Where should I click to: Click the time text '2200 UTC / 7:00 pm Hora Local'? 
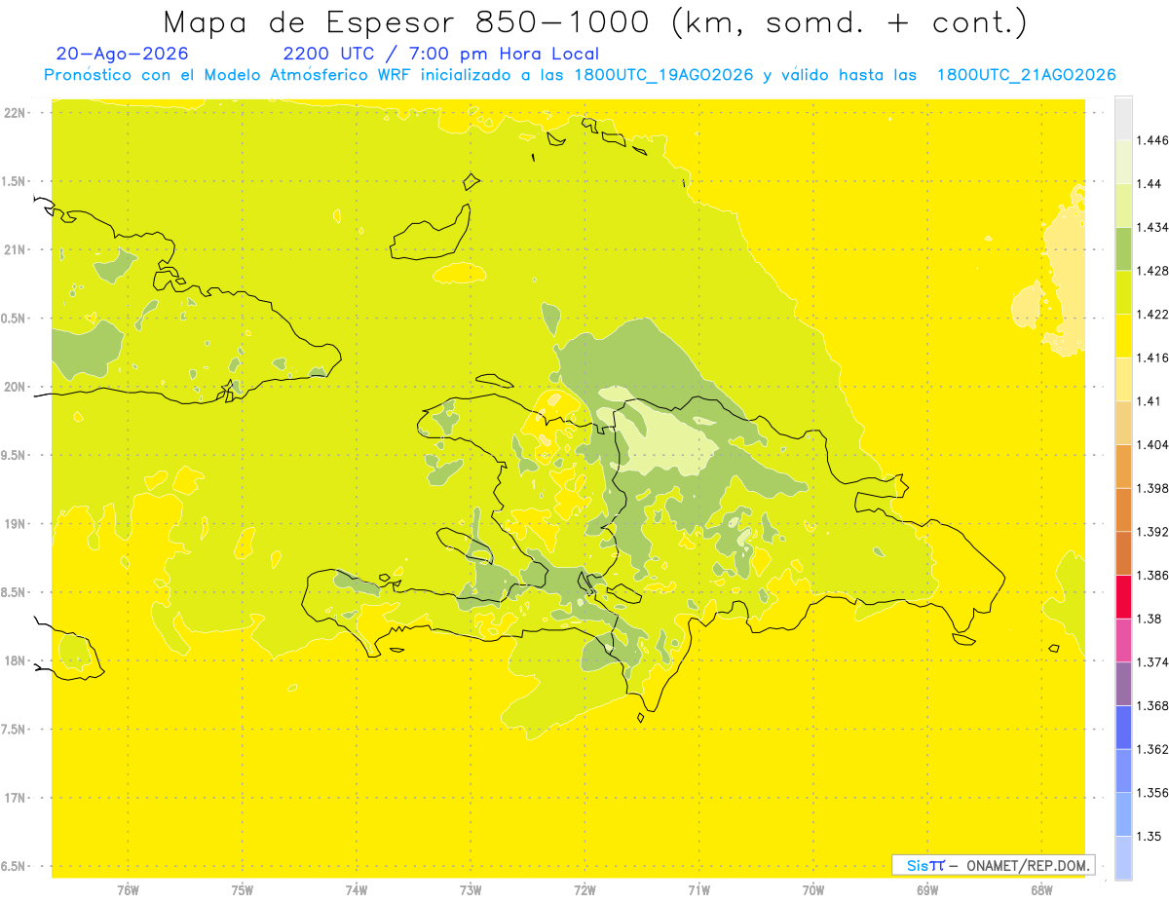pyautogui.click(x=441, y=55)
